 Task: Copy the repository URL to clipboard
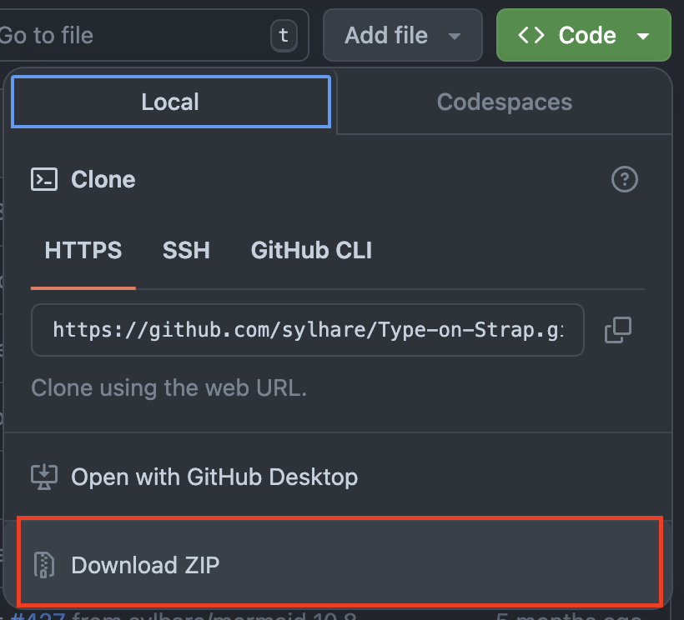point(617,330)
